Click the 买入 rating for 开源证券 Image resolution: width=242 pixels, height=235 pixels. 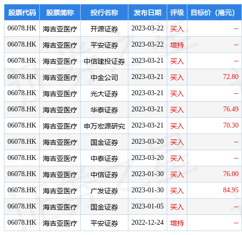[x=177, y=29]
